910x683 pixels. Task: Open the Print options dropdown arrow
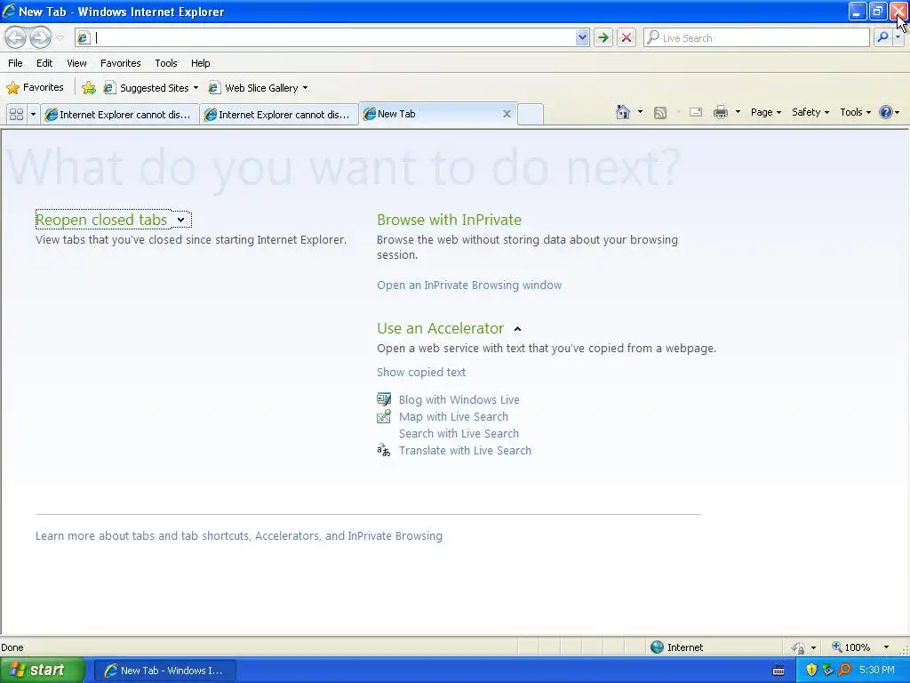click(738, 112)
